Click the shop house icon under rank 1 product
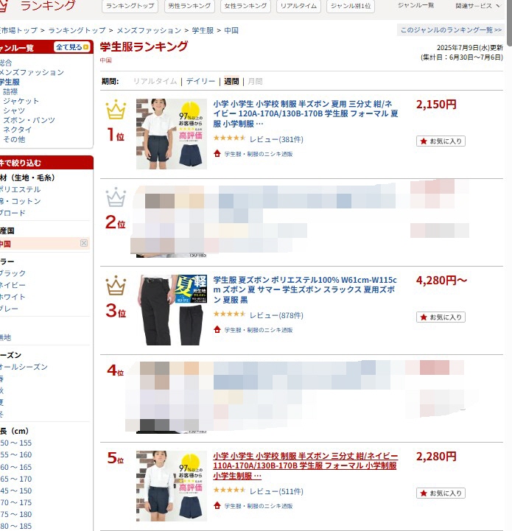512x531 pixels. (x=217, y=153)
